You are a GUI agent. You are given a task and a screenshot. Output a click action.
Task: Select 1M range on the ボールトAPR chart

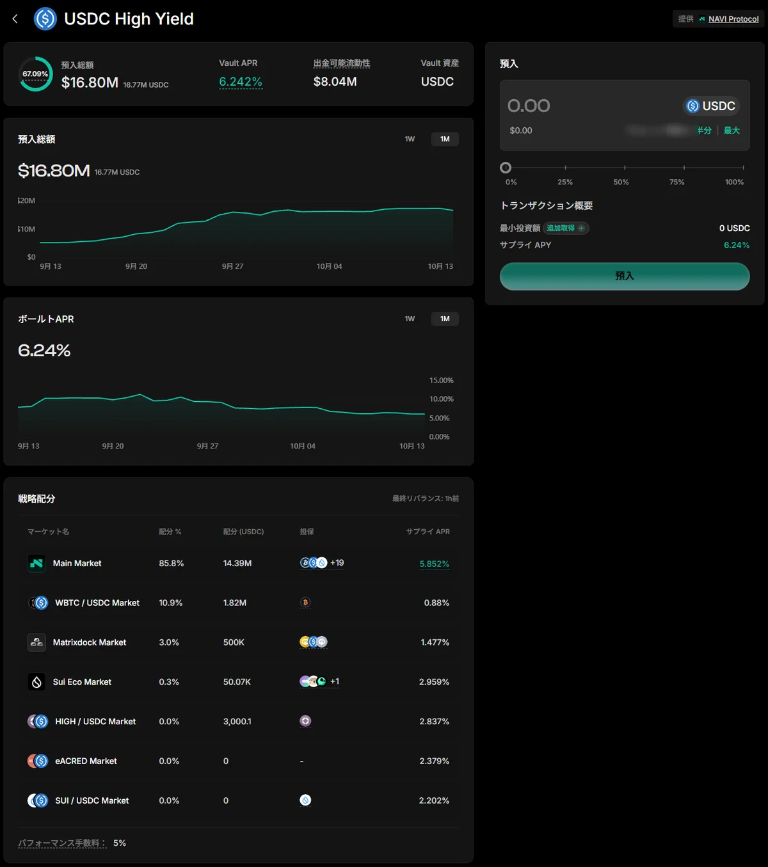445,319
